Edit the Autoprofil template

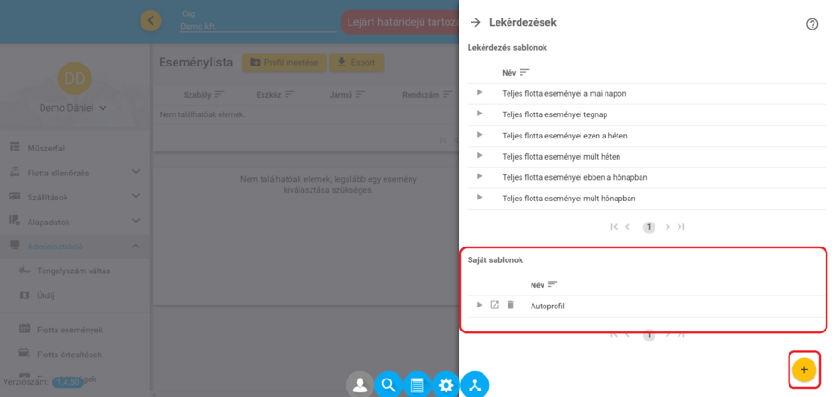(495, 306)
